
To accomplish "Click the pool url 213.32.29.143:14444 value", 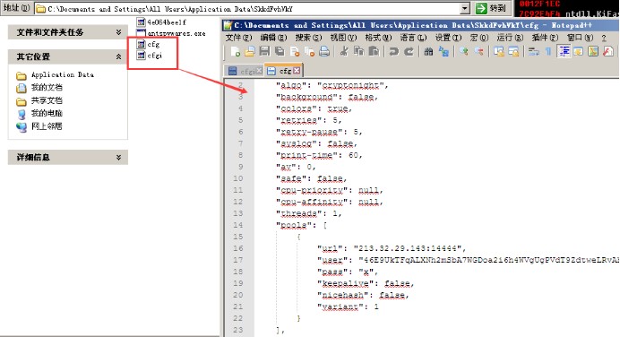I will [408, 248].
